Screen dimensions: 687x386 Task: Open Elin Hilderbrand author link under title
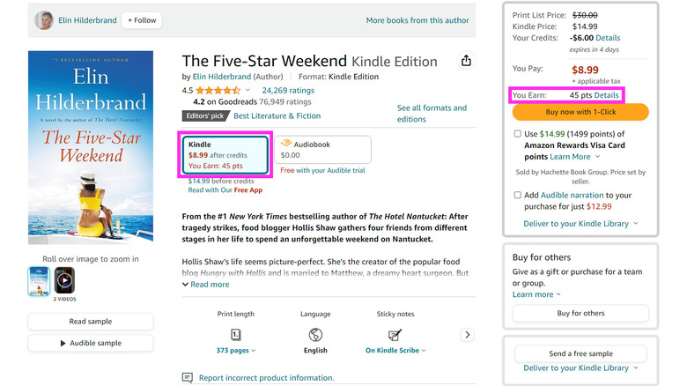(222, 77)
